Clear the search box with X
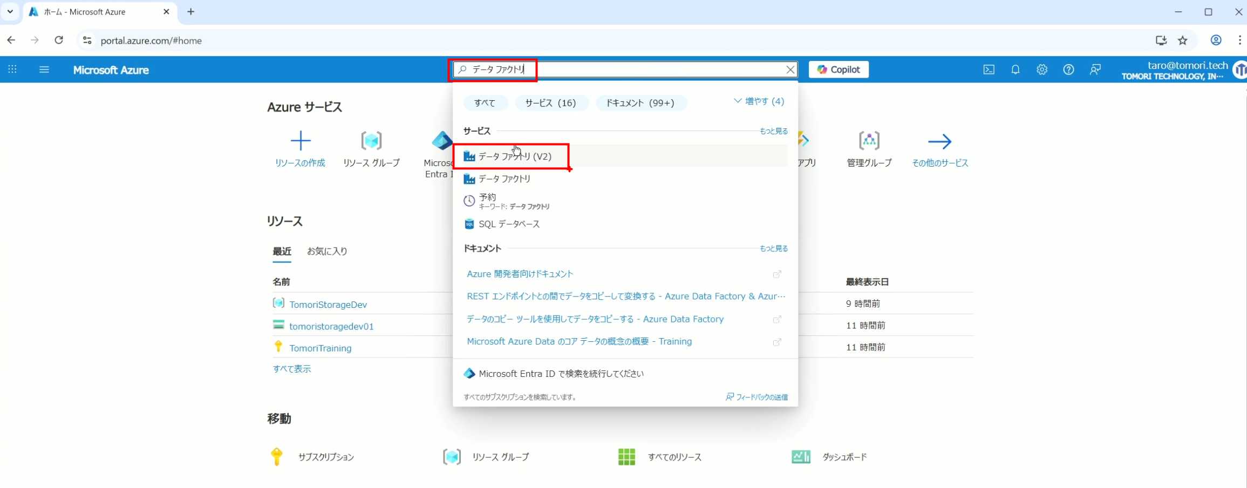This screenshot has width=1247, height=488. point(790,70)
